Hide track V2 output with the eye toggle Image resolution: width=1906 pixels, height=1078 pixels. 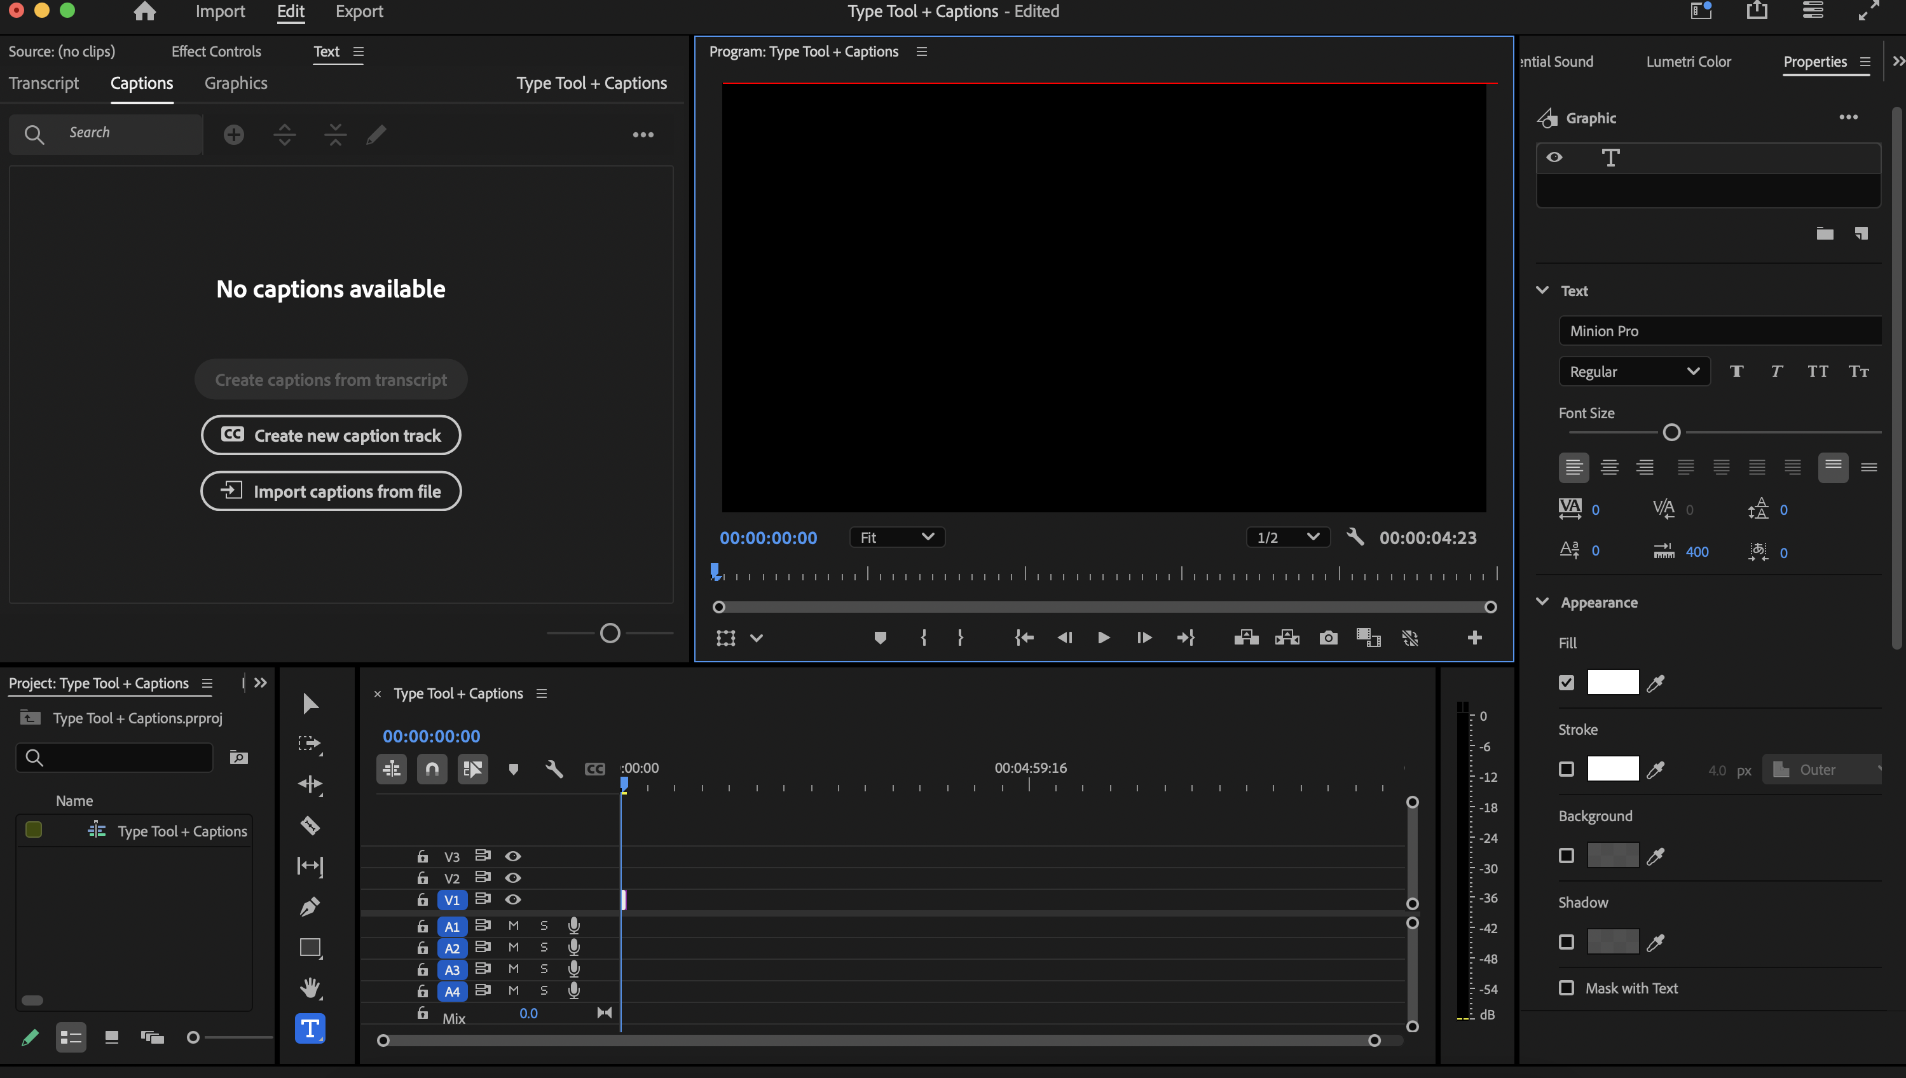tap(513, 878)
